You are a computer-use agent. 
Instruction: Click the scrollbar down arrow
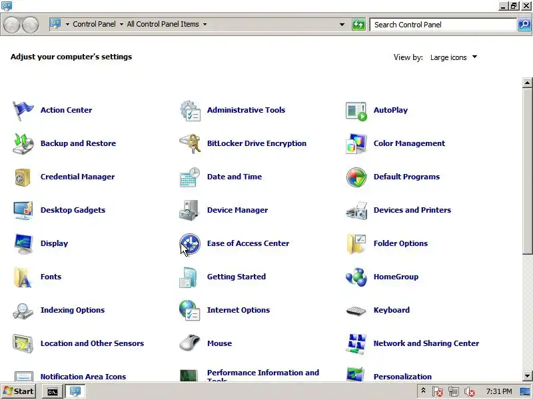click(527, 376)
